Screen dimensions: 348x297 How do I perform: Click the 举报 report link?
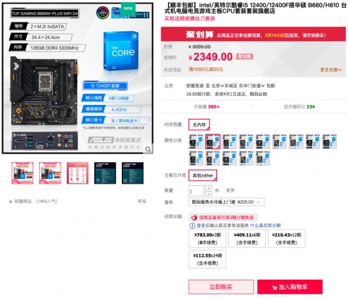142,201
